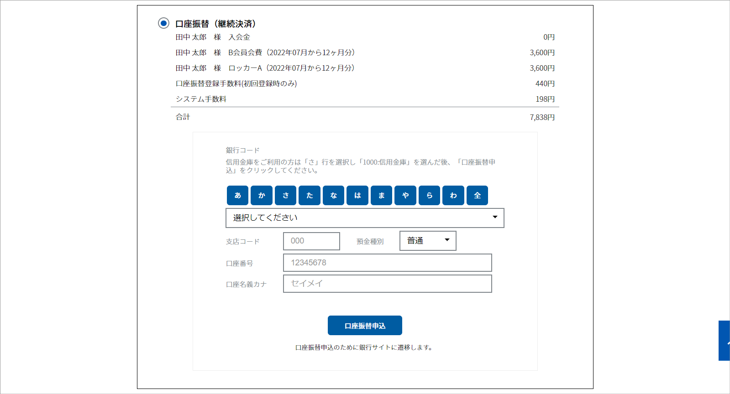Submit with 口座振替申込 button
Viewport: 730px width, 394px height.
pyautogui.click(x=365, y=326)
